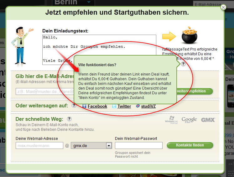Click the studiVZ logo icon
The image size is (234, 177).
coord(138,106)
